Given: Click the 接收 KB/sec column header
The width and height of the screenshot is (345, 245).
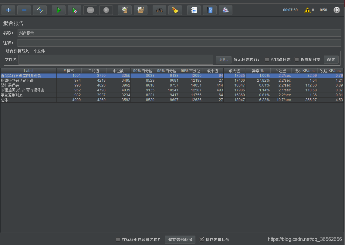Looking at the screenshot, I should pyautogui.click(x=304, y=71).
